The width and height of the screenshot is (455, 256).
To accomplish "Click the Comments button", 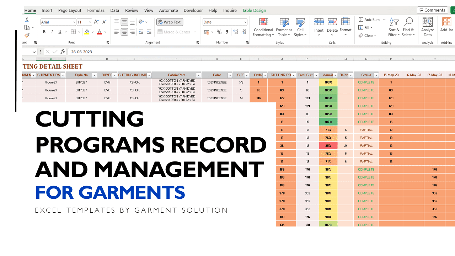I will (x=432, y=10).
